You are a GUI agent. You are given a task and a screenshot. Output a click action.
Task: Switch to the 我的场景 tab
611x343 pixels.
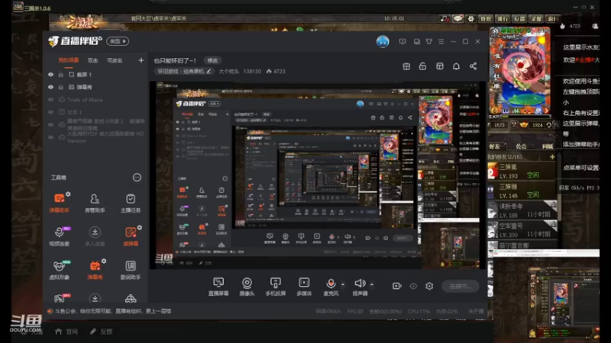click(x=68, y=60)
